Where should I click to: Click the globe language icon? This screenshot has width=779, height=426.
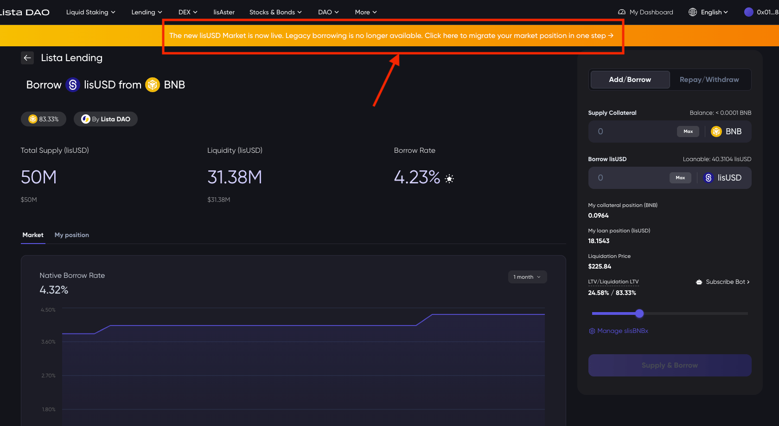click(x=693, y=12)
